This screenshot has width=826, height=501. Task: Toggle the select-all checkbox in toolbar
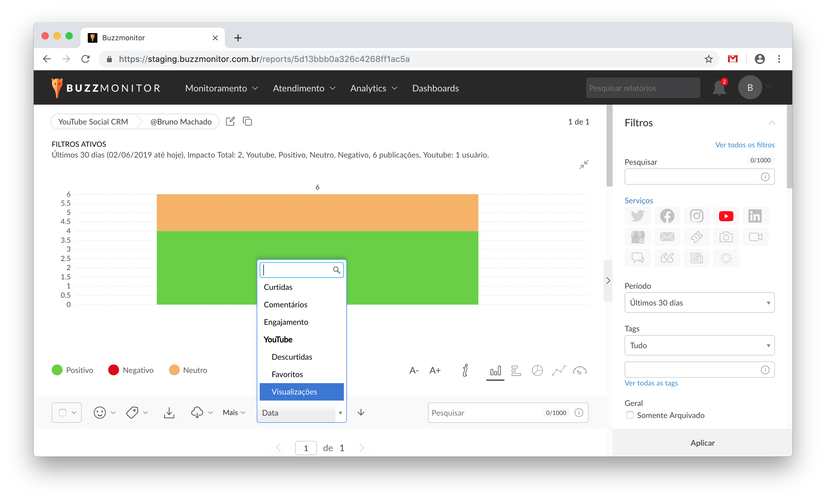[62, 413]
